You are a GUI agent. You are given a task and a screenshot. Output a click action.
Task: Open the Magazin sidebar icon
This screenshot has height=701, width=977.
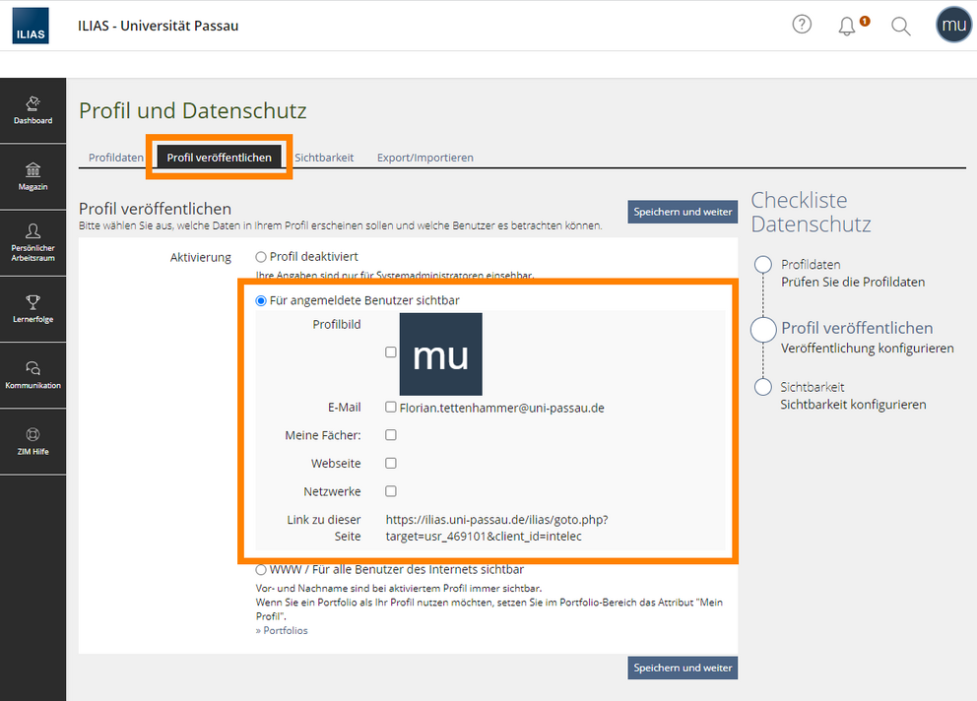tap(33, 177)
